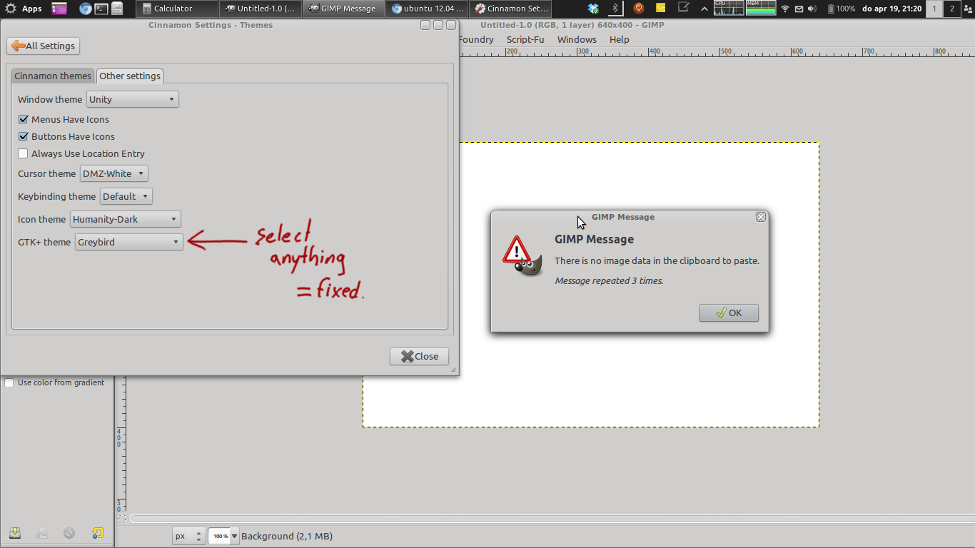The image size is (975, 548).
Task: Switch to the ubuntu 12.04 browser taskbar entry
Action: tap(427, 9)
